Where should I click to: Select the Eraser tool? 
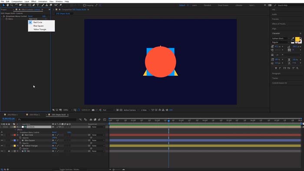tap(51, 5)
